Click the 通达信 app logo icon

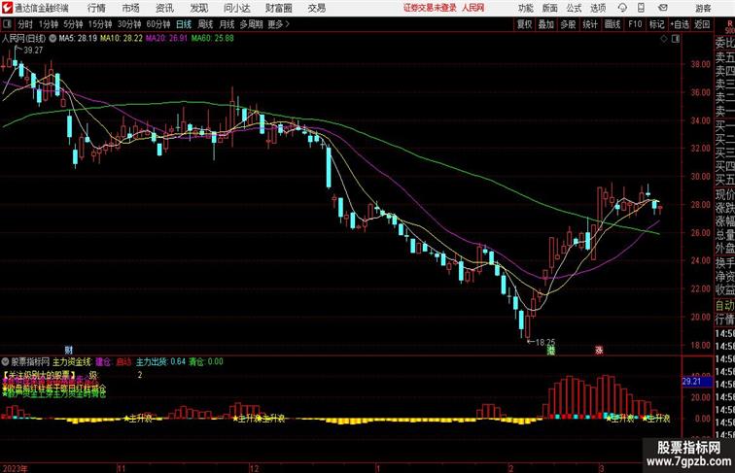click(x=7, y=8)
